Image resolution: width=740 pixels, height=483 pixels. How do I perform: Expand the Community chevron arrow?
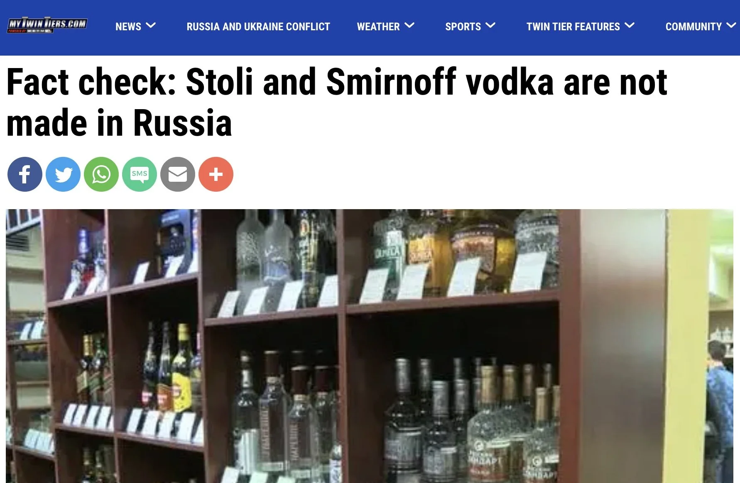(731, 26)
